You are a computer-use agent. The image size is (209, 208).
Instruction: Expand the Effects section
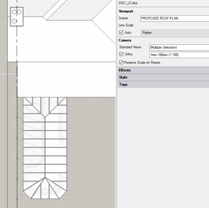coord(163,70)
